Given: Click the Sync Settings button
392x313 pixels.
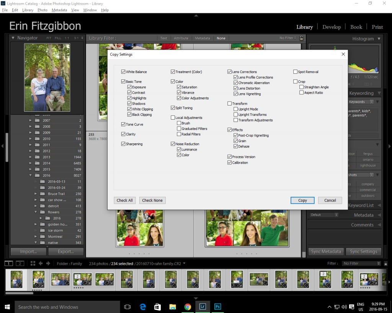Looking at the screenshot, I should [x=364, y=251].
